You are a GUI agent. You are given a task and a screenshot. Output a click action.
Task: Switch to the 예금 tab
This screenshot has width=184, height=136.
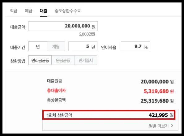(28, 11)
